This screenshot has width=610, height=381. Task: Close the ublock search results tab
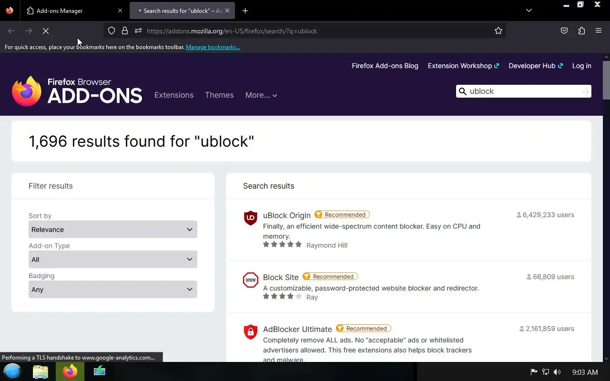(x=227, y=10)
